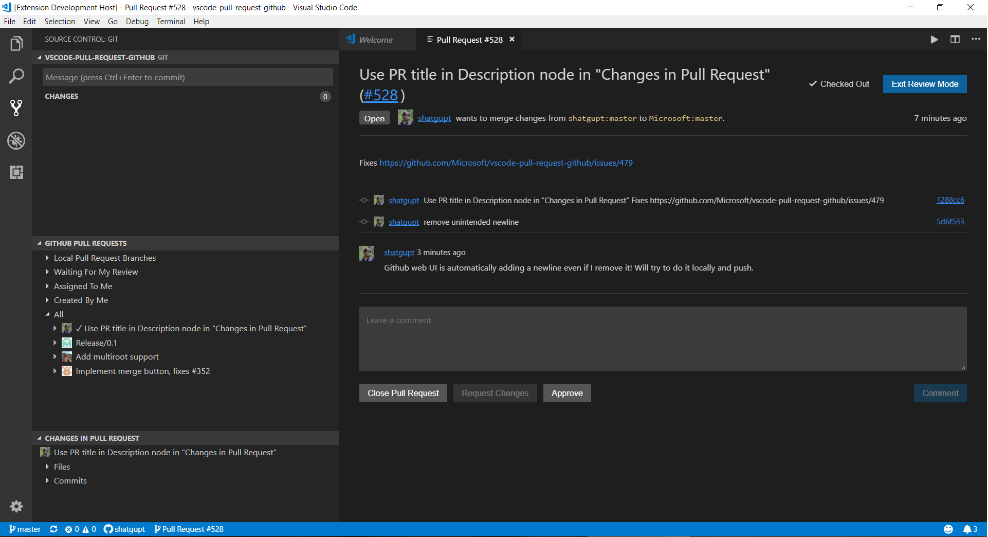Focus the Leave a comment text area
The width and height of the screenshot is (988, 537).
coord(663,339)
